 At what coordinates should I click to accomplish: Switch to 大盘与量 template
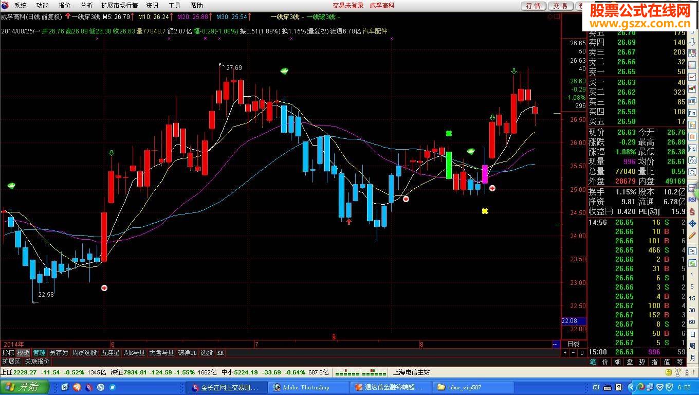[x=162, y=353]
